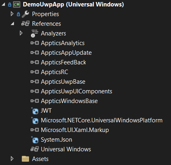Collapse the DemoUwpApp project node
Screen dimensions: 171x165
pyautogui.click(x=3, y=4)
